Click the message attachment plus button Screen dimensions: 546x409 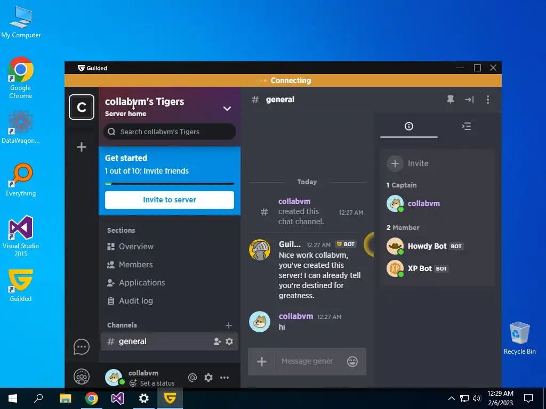point(261,362)
